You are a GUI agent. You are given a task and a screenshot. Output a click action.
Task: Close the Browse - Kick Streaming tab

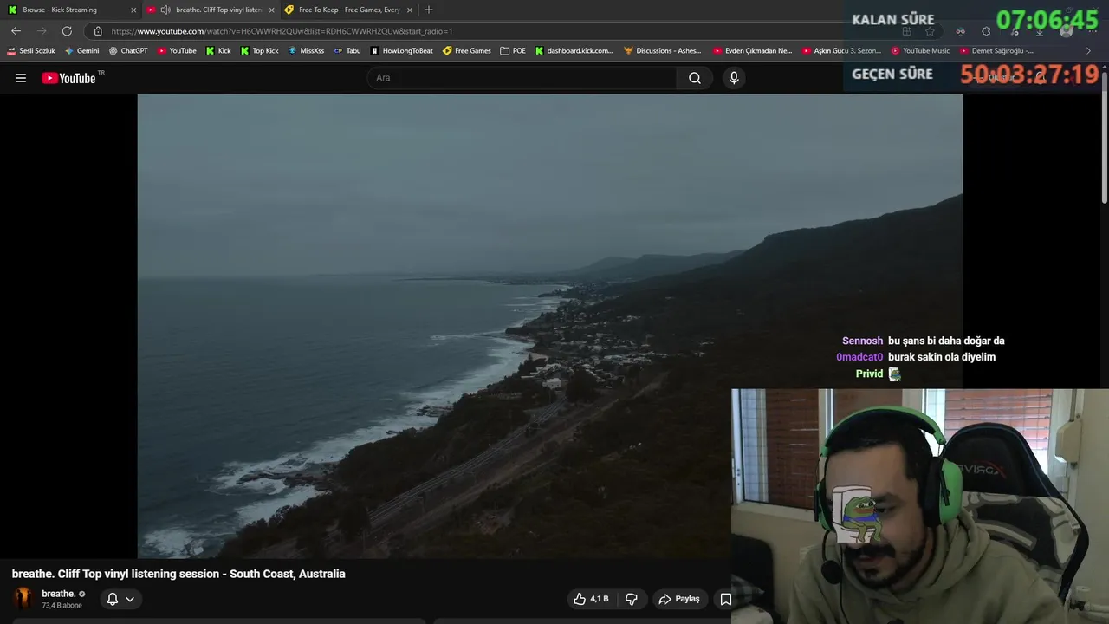click(133, 10)
